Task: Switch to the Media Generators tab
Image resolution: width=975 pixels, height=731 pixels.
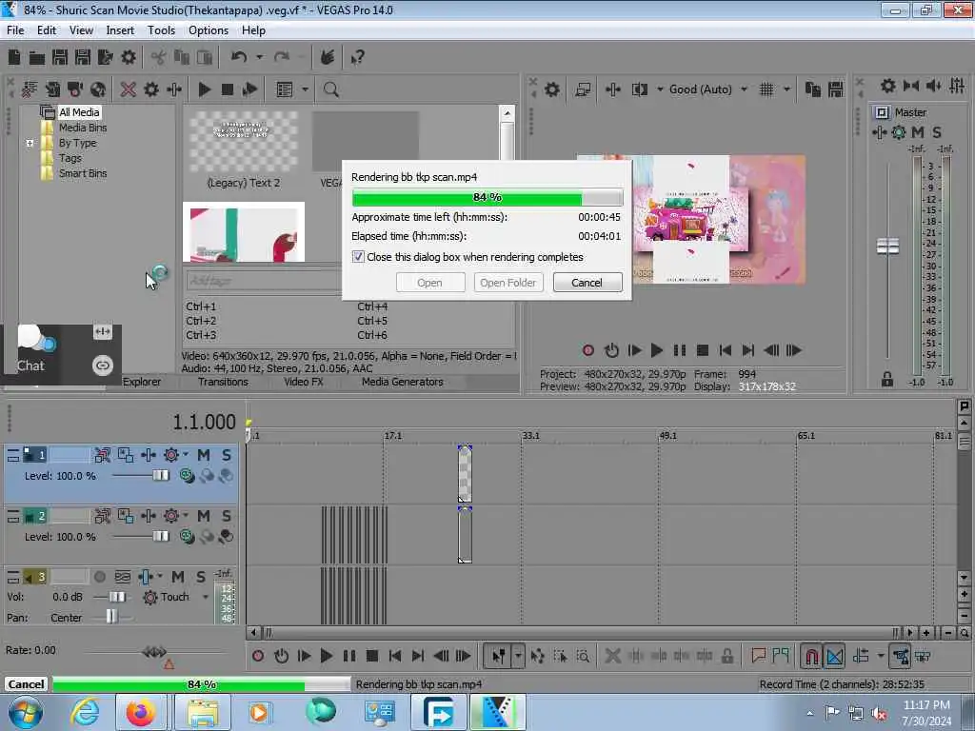Action: [403, 383]
